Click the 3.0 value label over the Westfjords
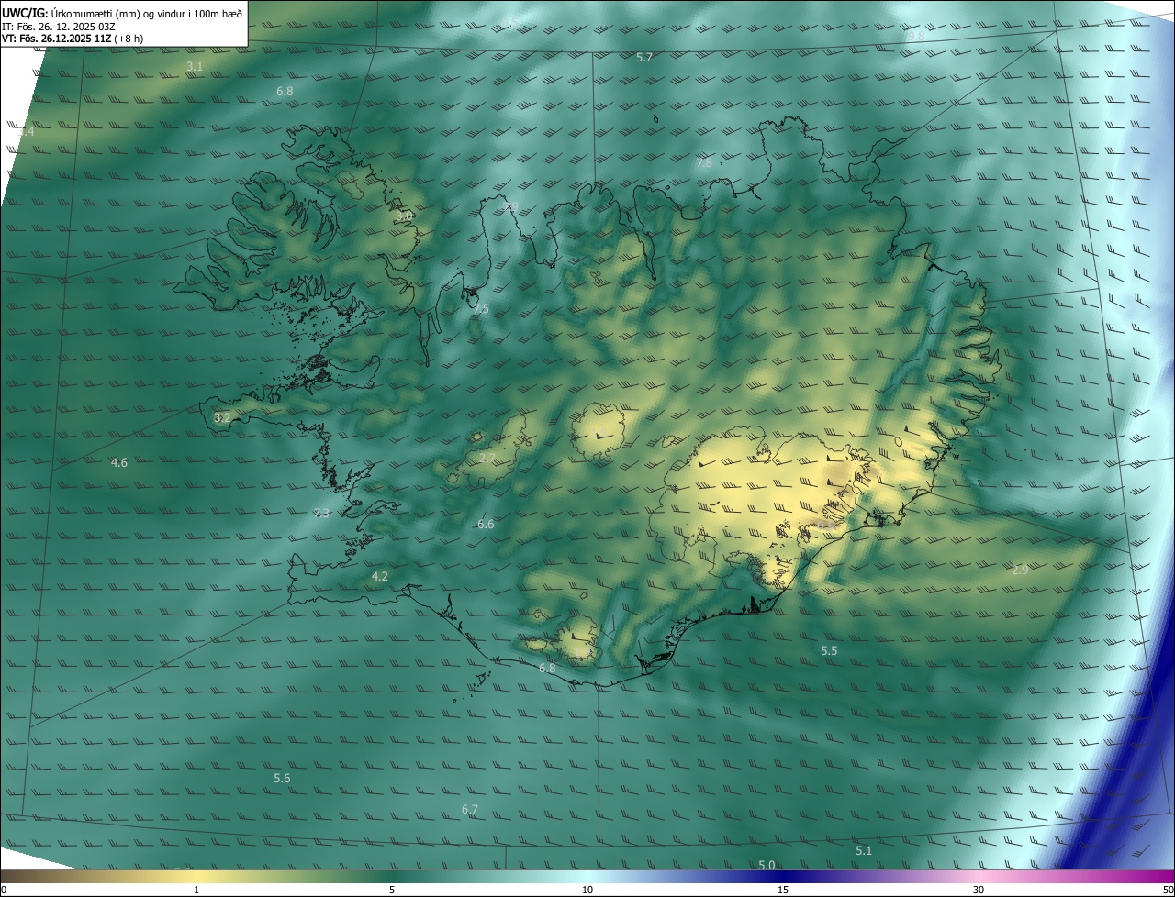 [405, 216]
